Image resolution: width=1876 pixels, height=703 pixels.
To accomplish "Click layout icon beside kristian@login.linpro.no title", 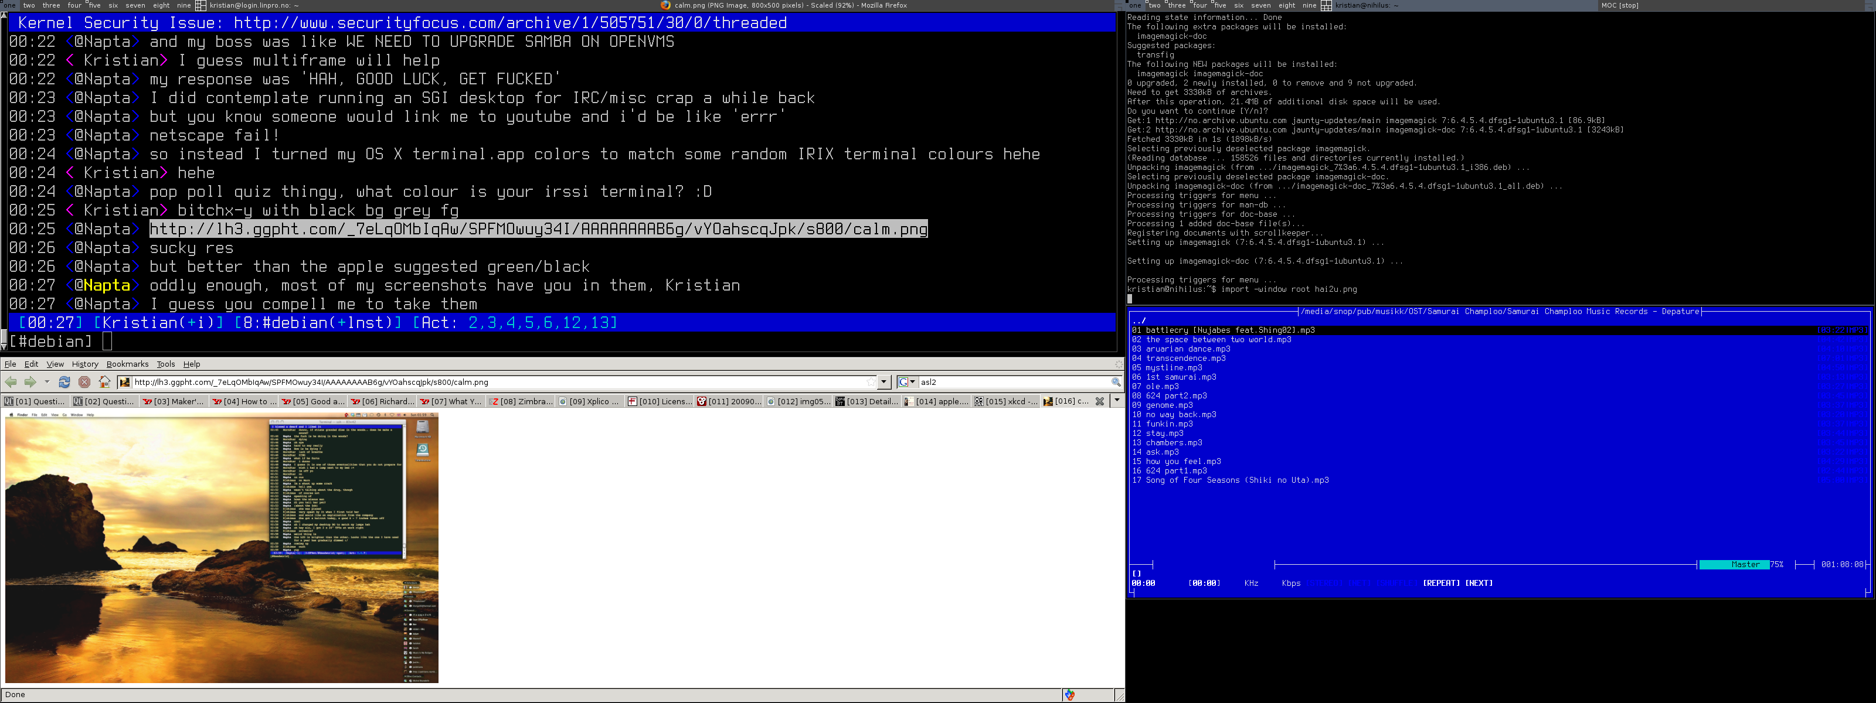I will (x=200, y=5).
